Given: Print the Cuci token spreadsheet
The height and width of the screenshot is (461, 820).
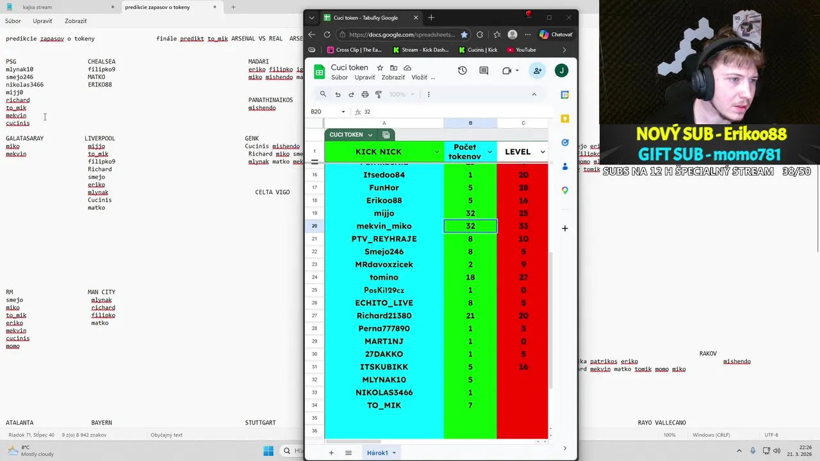Looking at the screenshot, I should (365, 94).
